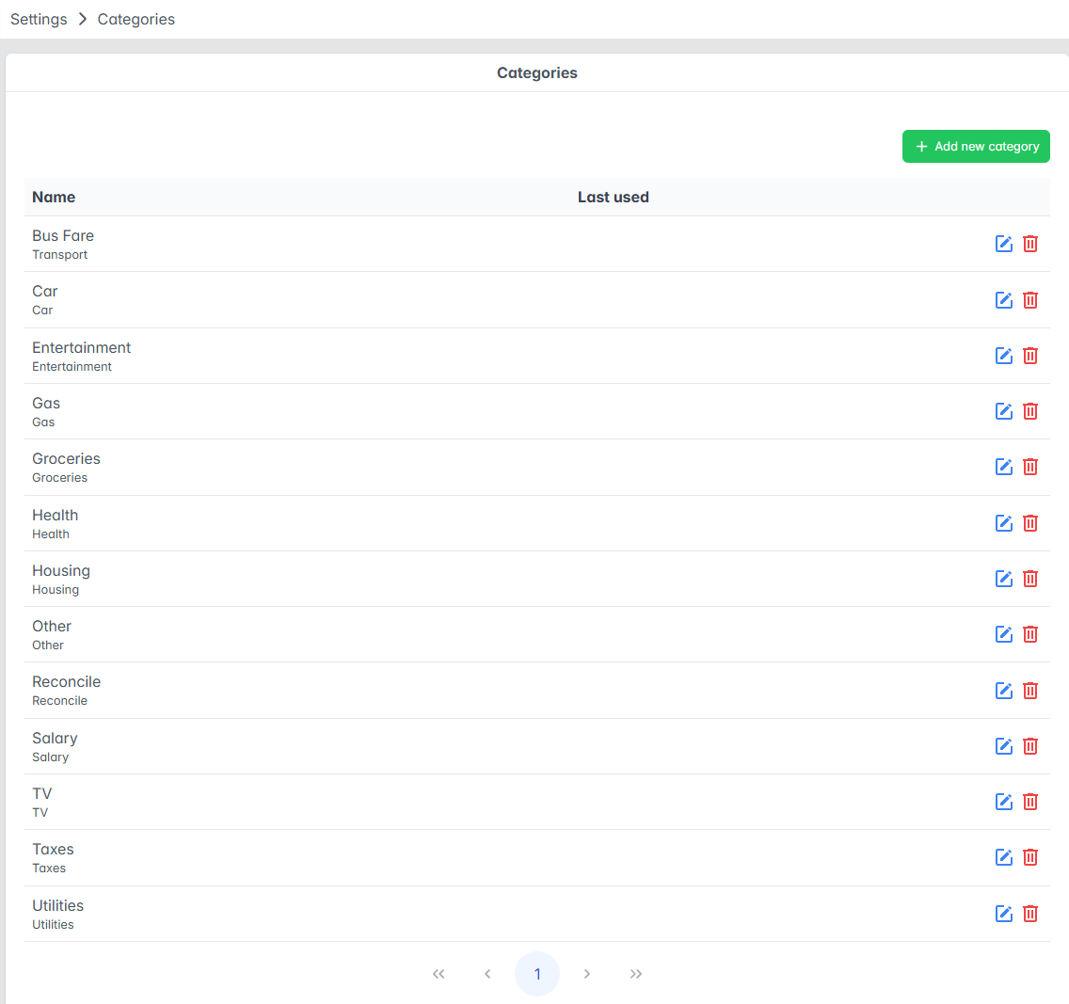Delete the Other category
The width and height of the screenshot is (1069, 1004).
[x=1030, y=634]
